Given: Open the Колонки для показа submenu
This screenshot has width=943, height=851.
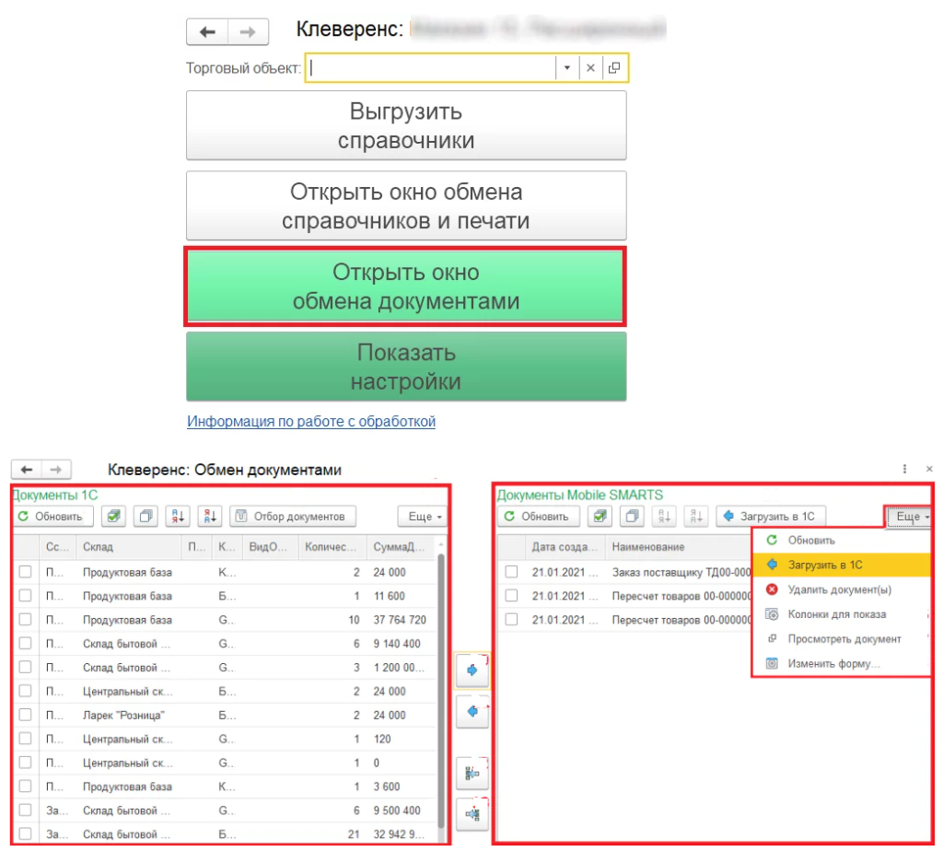Looking at the screenshot, I should (842, 614).
